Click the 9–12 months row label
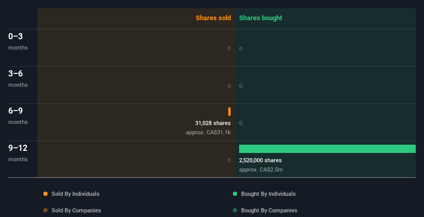Image resolution: width=424 pixels, height=217 pixels. [18, 152]
